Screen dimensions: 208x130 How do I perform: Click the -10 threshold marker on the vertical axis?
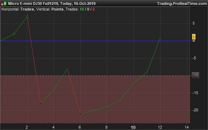[x=195, y=75]
